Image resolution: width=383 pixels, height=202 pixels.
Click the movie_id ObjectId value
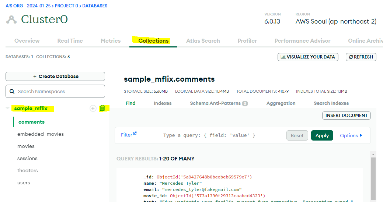pyautogui.click(x=217, y=196)
